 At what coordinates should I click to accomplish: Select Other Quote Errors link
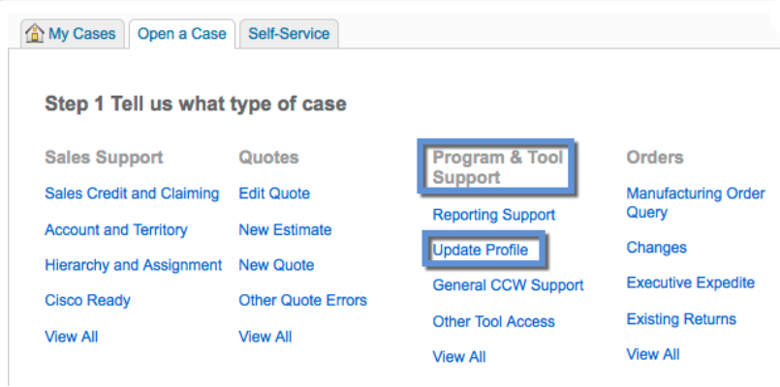pyautogui.click(x=303, y=301)
